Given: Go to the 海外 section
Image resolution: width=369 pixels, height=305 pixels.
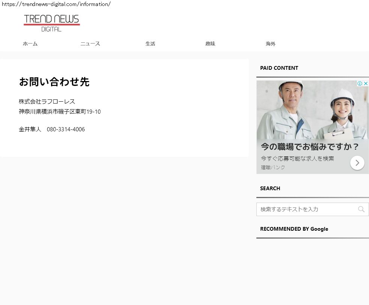Looking at the screenshot, I should coord(270,44).
